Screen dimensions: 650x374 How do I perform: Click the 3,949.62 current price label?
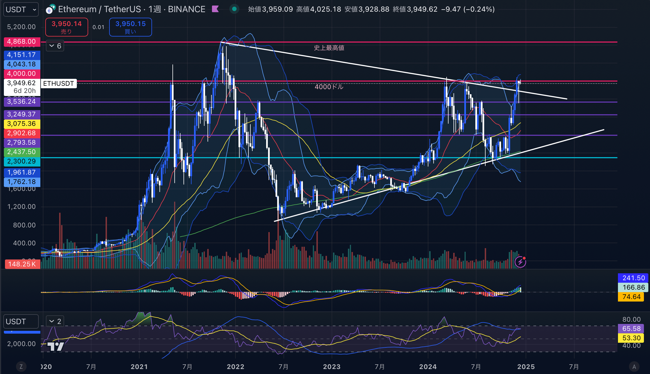tap(22, 87)
